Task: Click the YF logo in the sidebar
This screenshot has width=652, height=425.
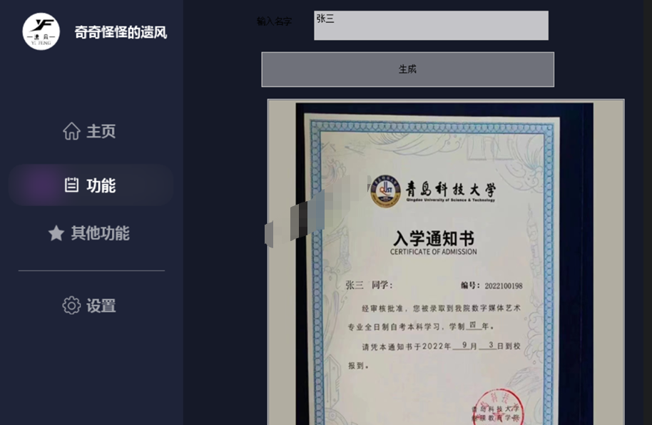Action: pos(41,31)
